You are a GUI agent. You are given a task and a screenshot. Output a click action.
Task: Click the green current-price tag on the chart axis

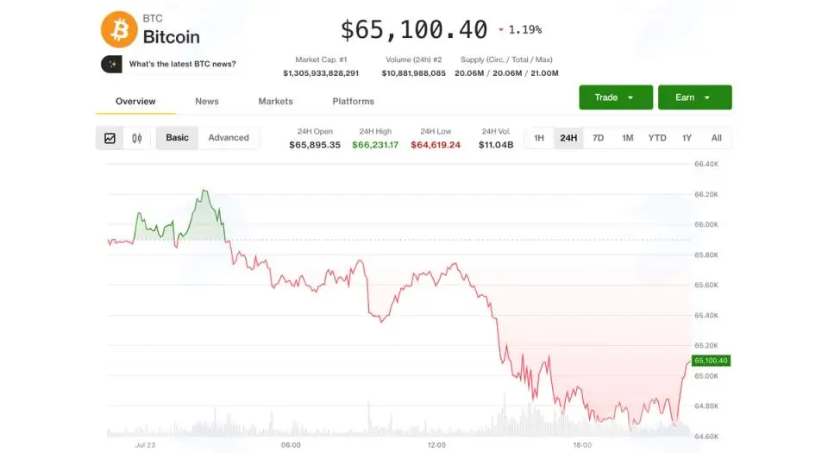tap(711, 361)
